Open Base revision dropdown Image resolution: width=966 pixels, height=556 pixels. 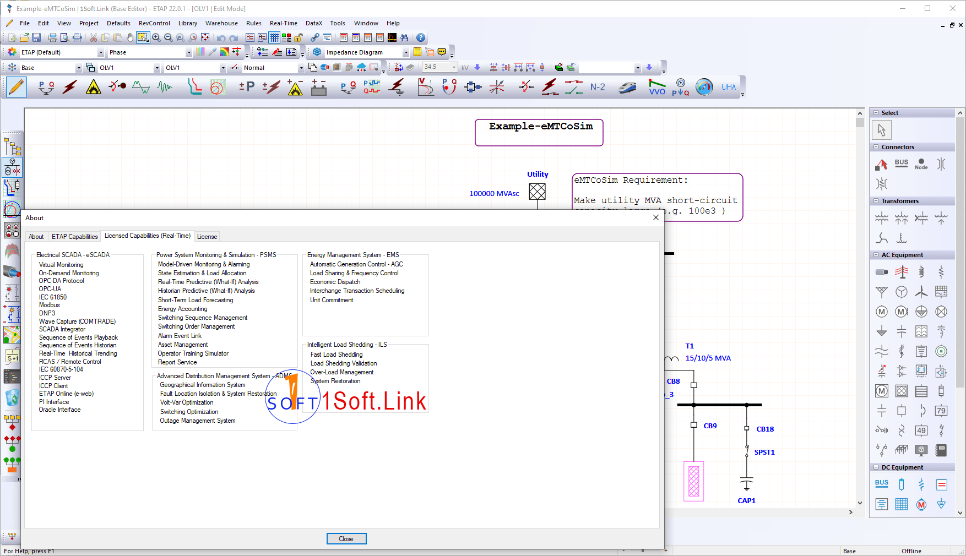click(x=79, y=68)
